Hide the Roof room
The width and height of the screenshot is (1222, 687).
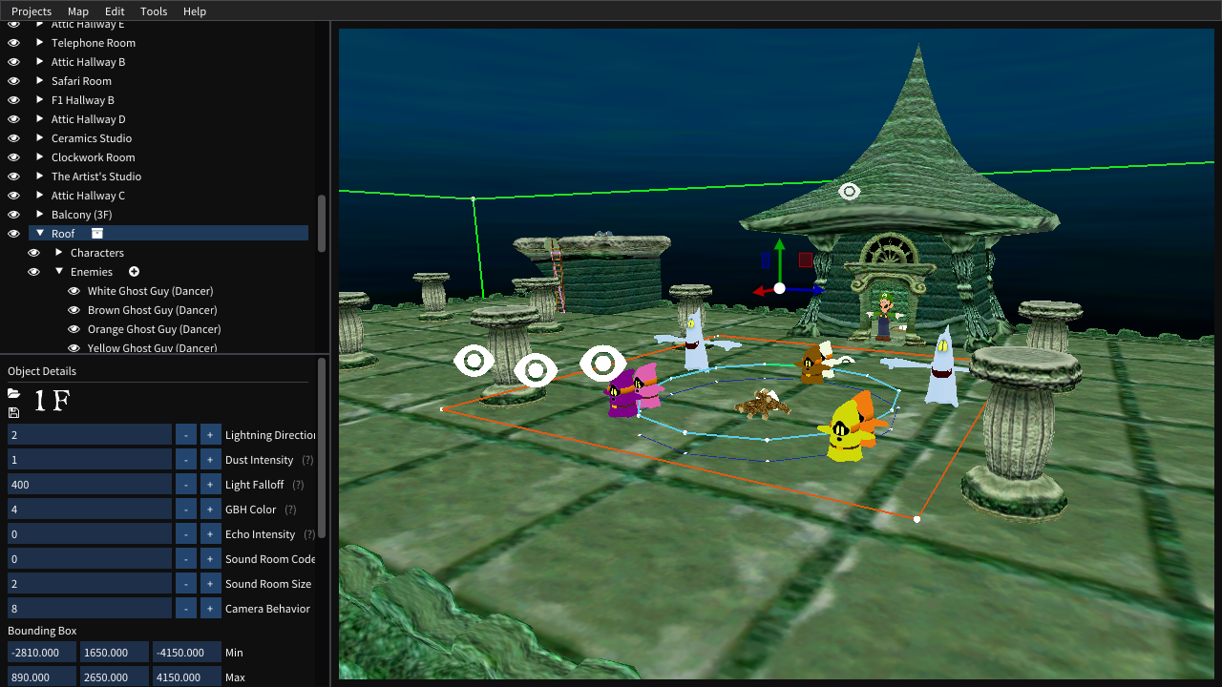point(13,234)
